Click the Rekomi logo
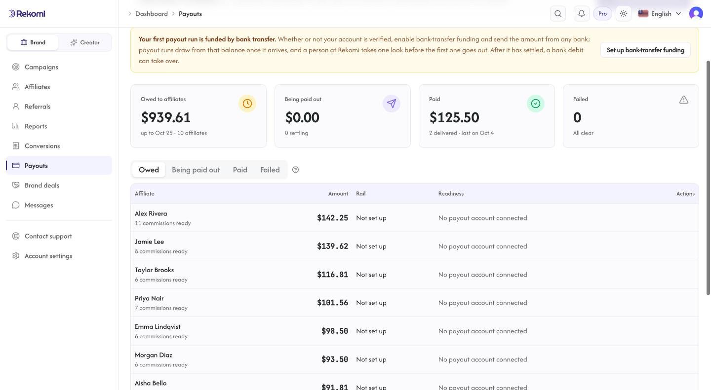Screen dimensions: 711x390 [x=27, y=14]
